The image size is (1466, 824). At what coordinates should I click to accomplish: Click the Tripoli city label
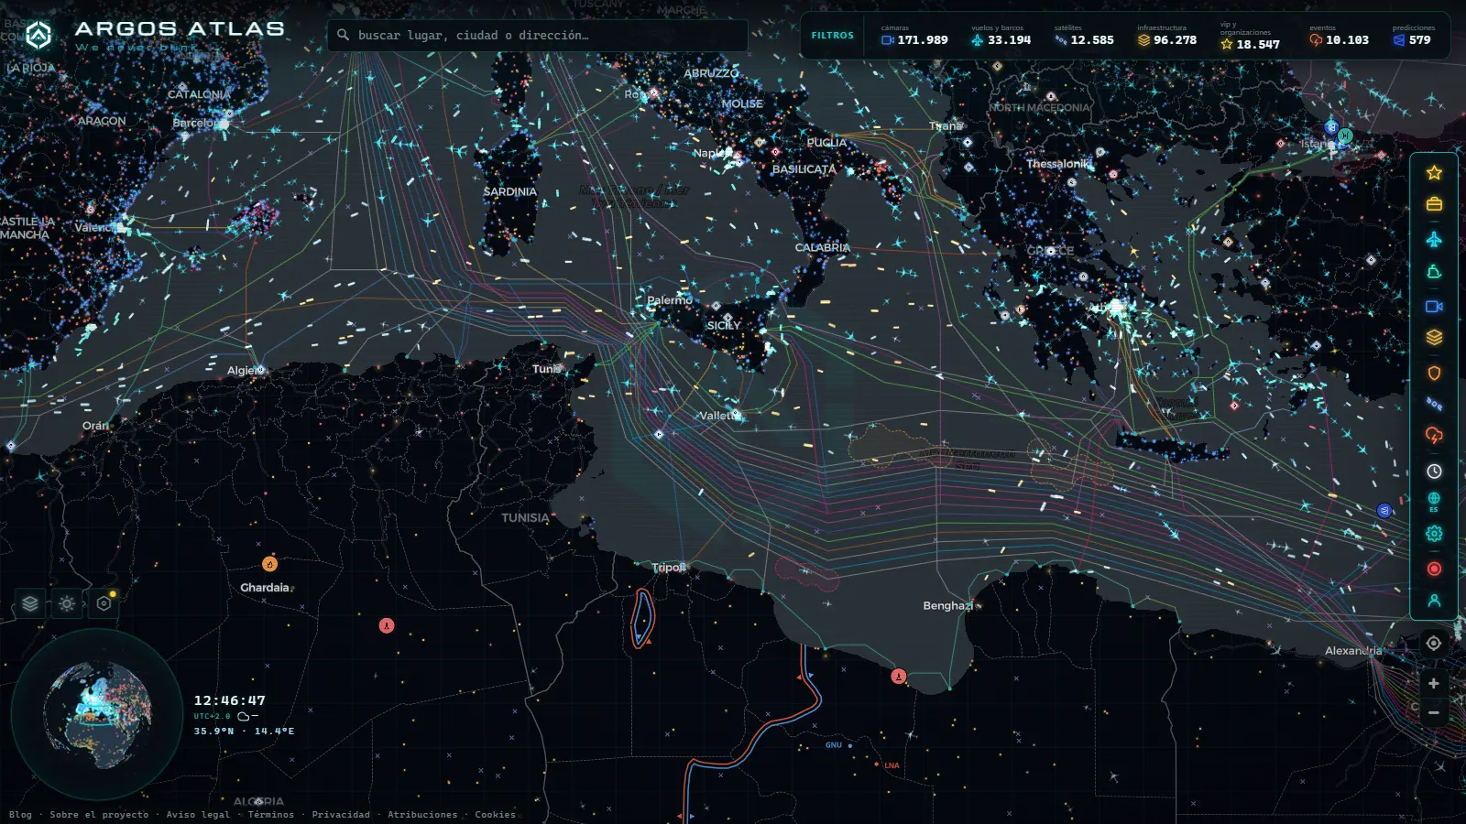point(668,568)
